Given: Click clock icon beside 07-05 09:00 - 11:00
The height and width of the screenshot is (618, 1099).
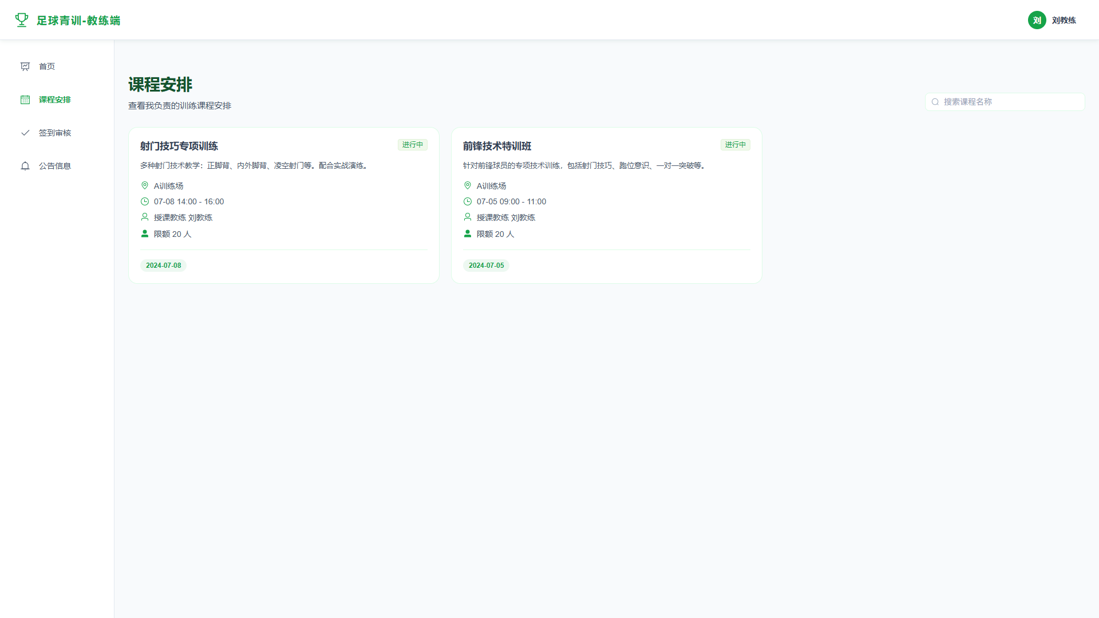Looking at the screenshot, I should click(x=468, y=201).
